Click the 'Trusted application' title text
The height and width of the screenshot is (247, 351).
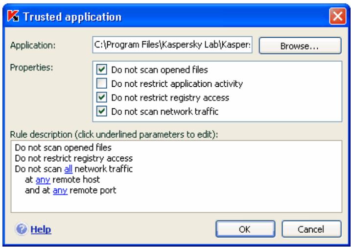point(72,17)
